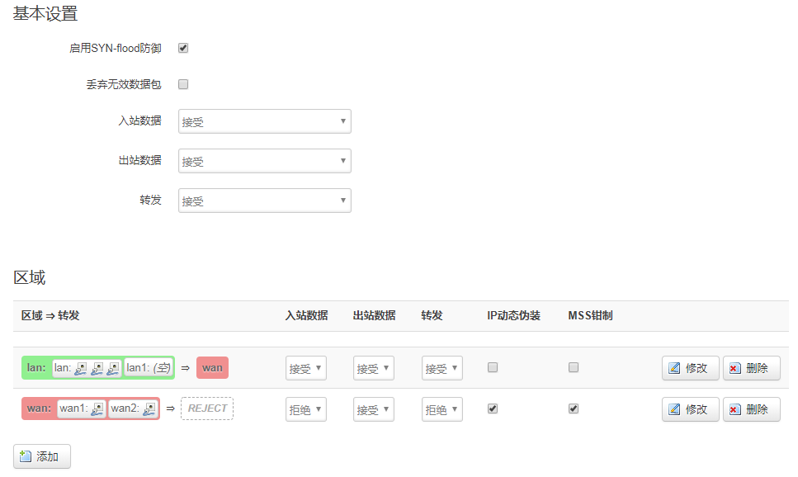Disable the 启用SYN-flood防御 checkbox
Screen dimensions: 798x477
pos(183,48)
